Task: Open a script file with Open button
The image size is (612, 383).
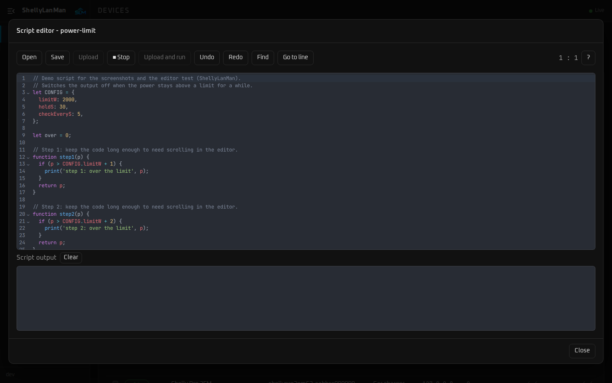Action: click(29, 58)
